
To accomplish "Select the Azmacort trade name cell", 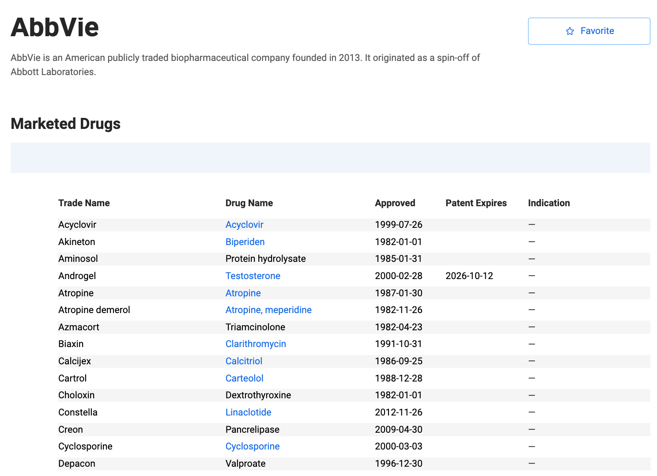I will click(x=79, y=327).
